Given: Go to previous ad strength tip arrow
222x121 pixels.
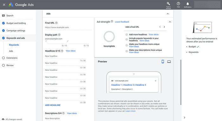Looking at the screenshot, I should tap(160, 27).
